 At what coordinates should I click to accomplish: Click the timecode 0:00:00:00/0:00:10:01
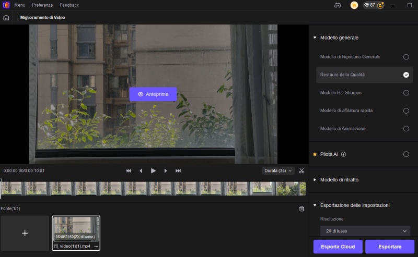point(24,171)
